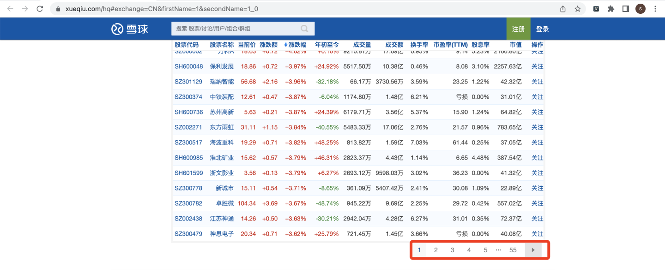The height and width of the screenshot is (273, 665).
Task: Click 操作 column header
Action: [x=538, y=45]
